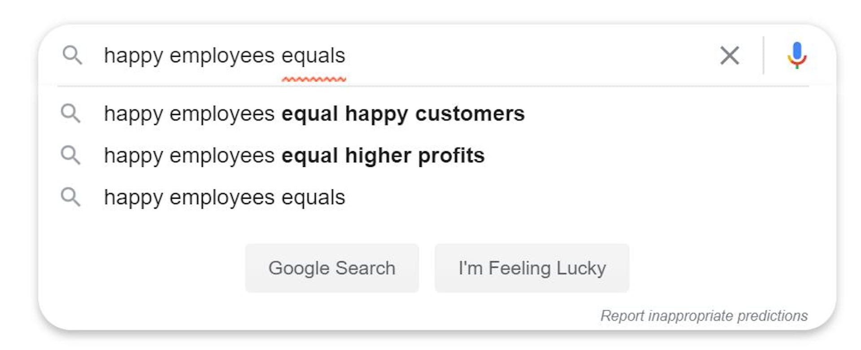Open the Report inappropriate predictions link
The image size is (861, 350).
704,316
